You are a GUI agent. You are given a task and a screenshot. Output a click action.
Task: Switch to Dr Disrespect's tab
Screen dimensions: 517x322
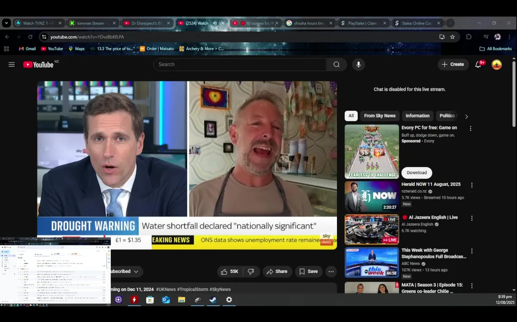147,23
